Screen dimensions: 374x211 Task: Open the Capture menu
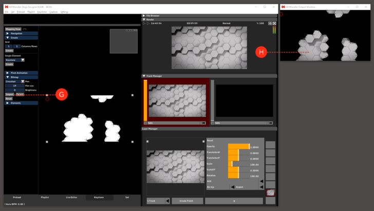tap(53, 12)
